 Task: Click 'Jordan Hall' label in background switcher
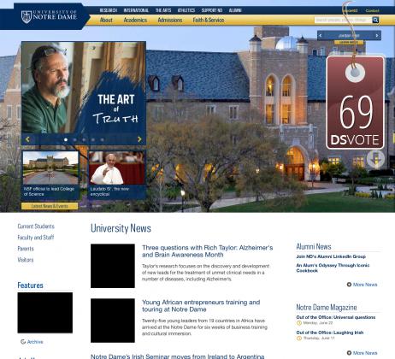pos(349,36)
